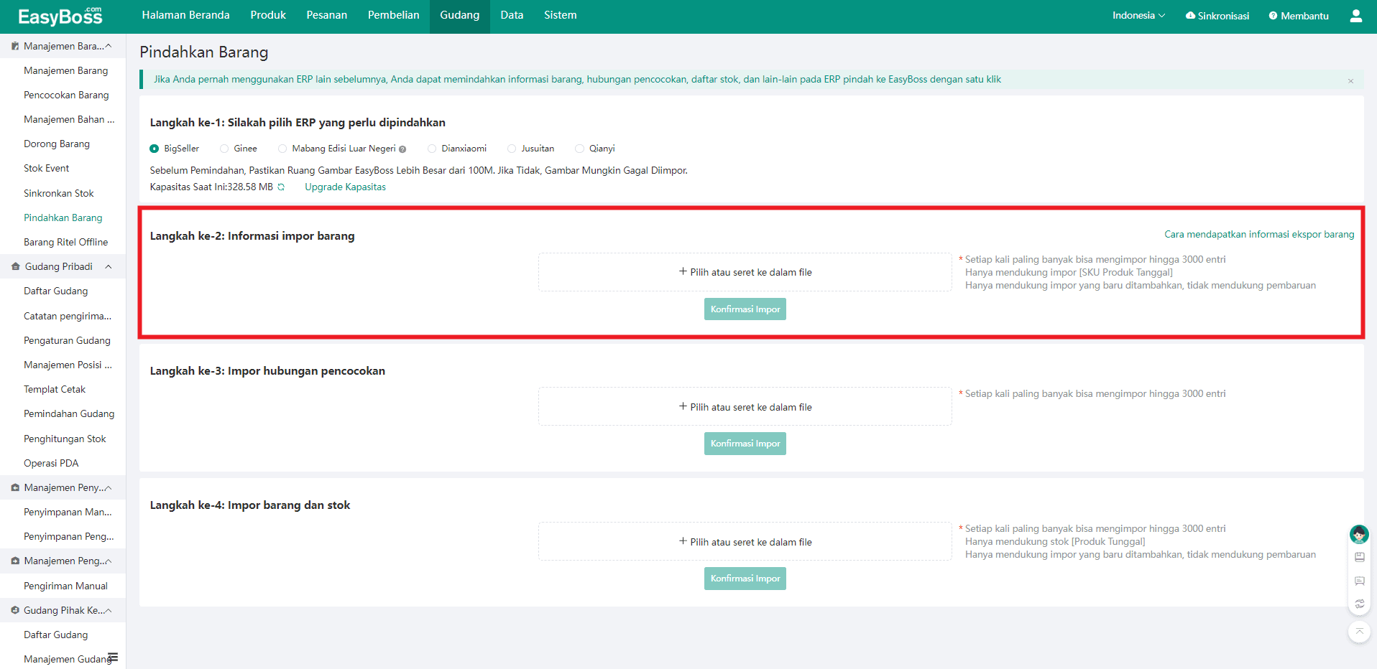Viewport: 1377px width, 669px height.
Task: Collapse the Manajemen Peny... sidebar group
Action: (x=109, y=487)
